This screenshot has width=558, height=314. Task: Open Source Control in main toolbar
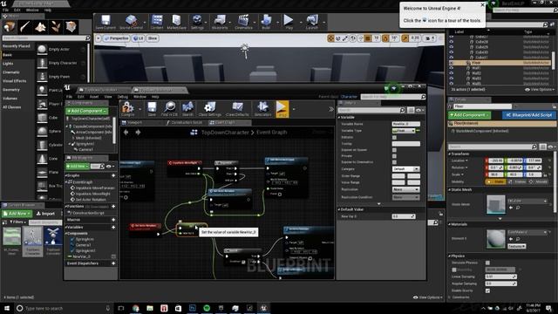point(131,22)
